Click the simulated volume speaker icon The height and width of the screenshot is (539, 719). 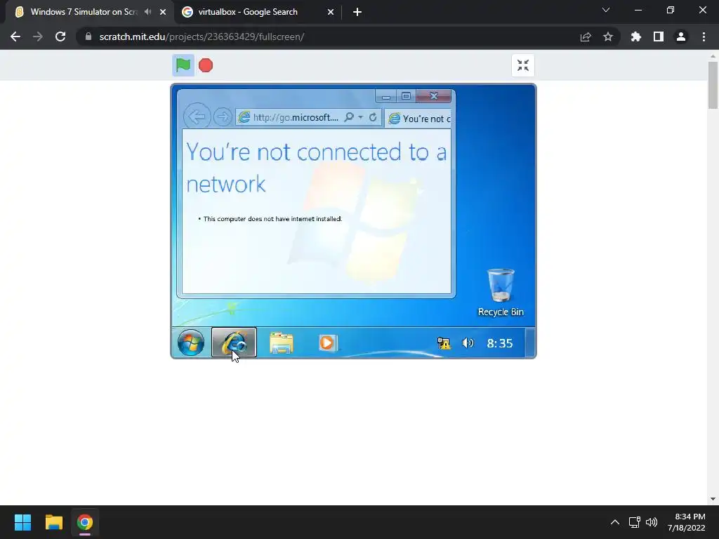pos(468,342)
